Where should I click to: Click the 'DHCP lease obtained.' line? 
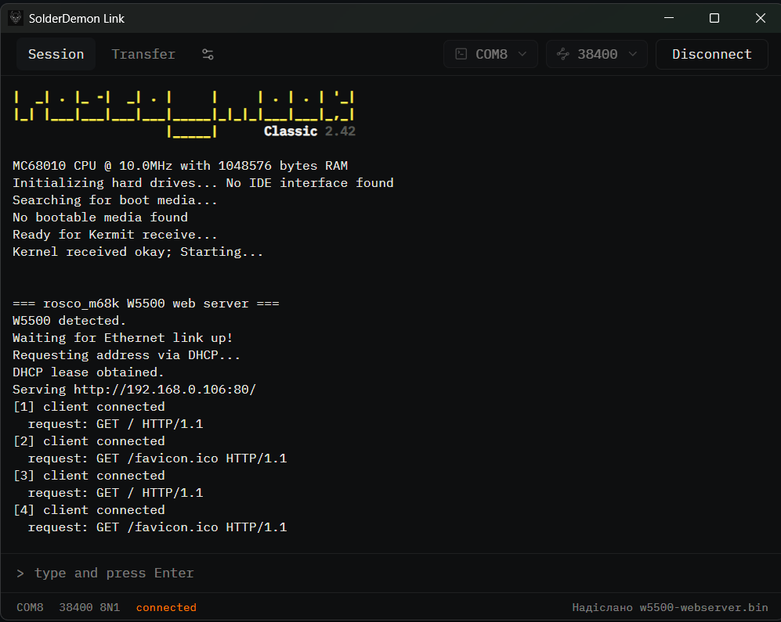click(89, 372)
